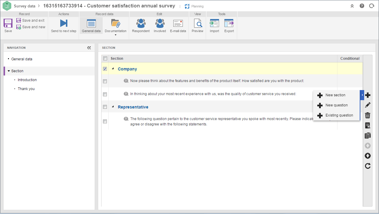Viewport: 379px width, 214px height.
Task: Refresh the page using top-right icon
Action: tap(372, 6)
